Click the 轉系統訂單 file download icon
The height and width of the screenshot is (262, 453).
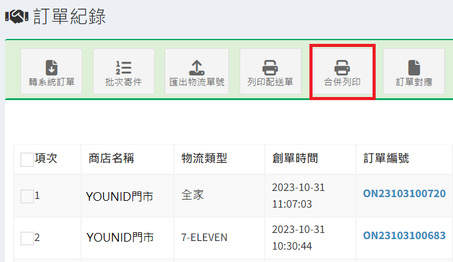click(51, 66)
